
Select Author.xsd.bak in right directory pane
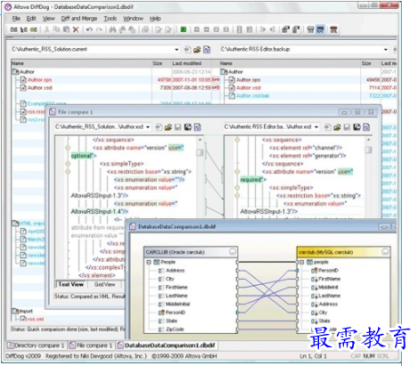tap(253, 95)
